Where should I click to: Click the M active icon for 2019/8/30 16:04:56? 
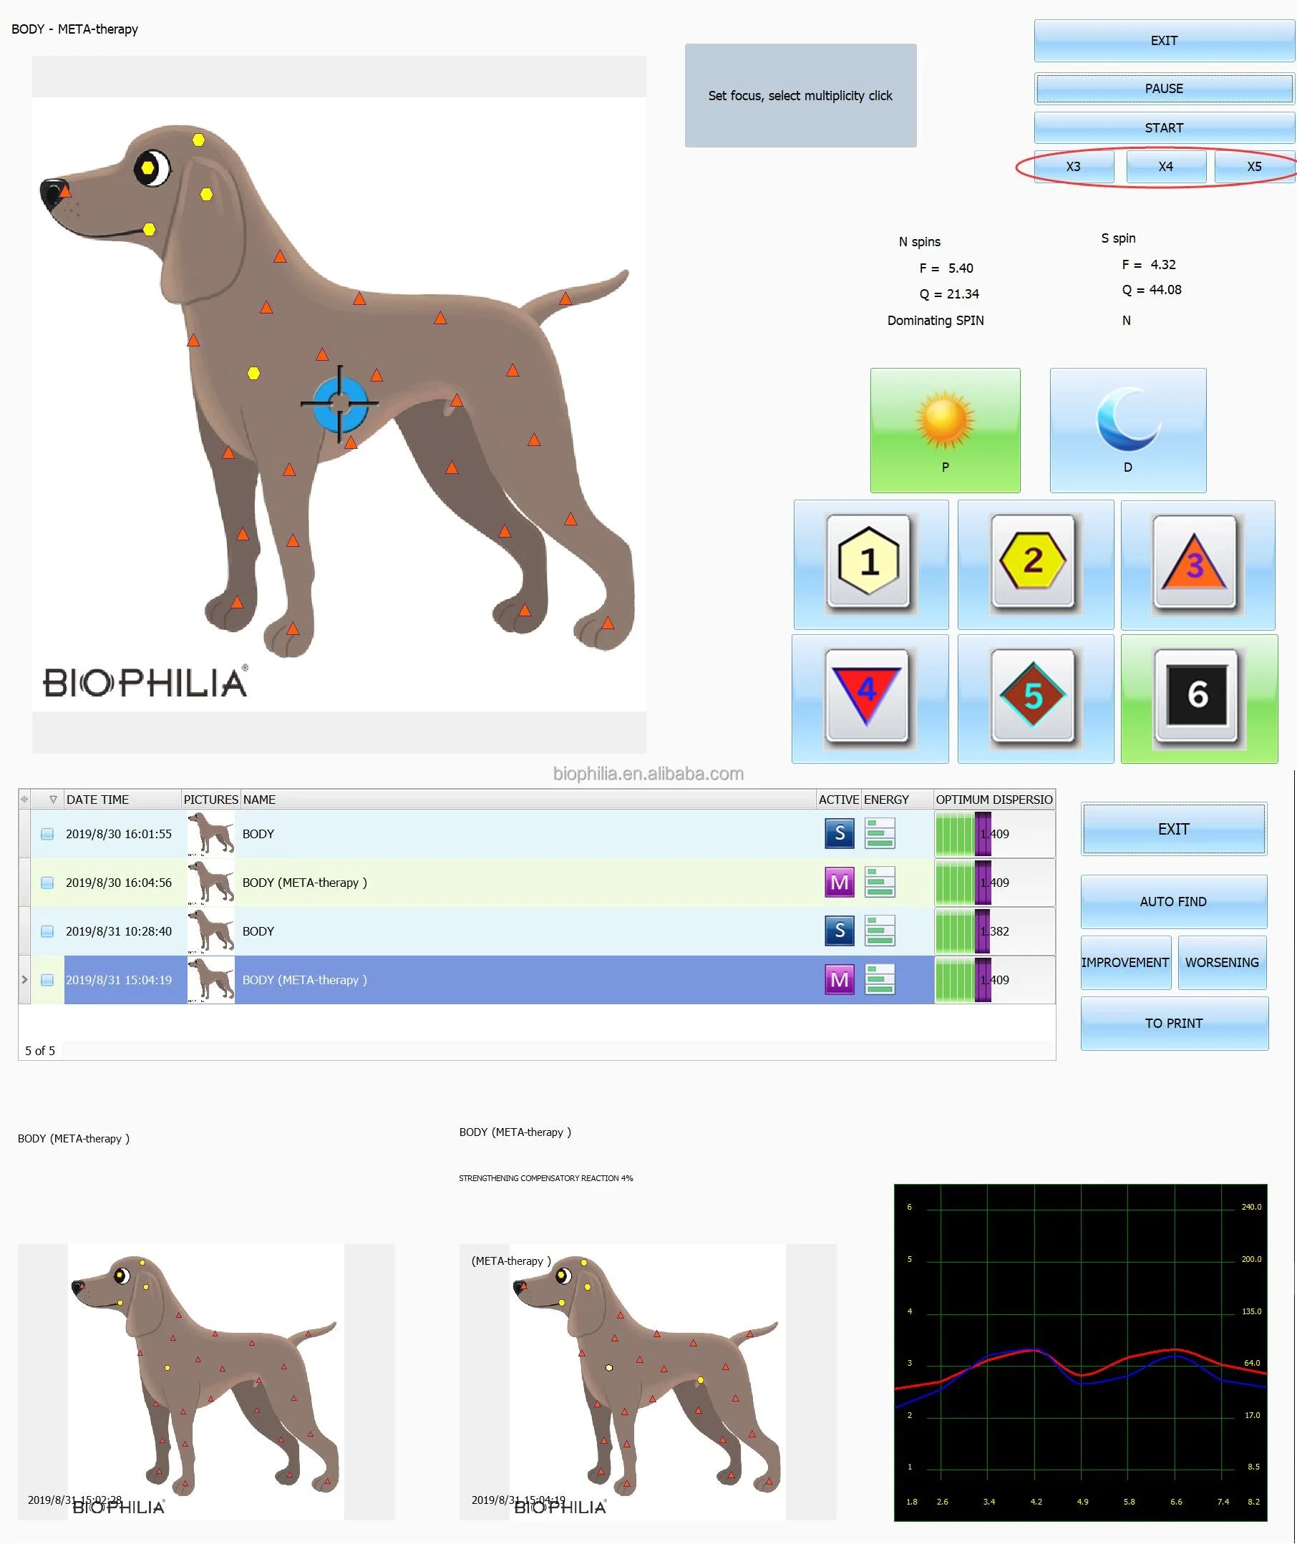click(839, 882)
